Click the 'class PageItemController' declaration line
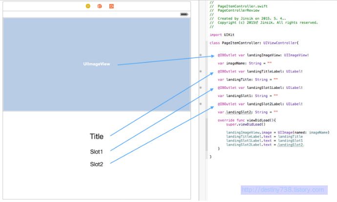The image size is (337, 202). (254, 43)
